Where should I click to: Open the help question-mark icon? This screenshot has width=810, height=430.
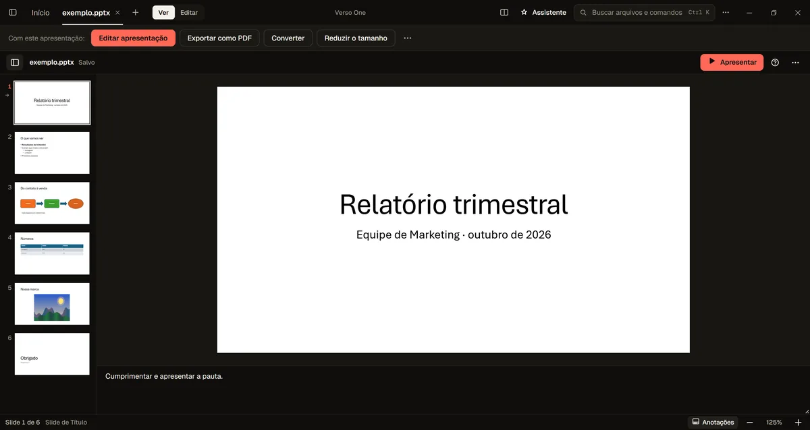pyautogui.click(x=775, y=62)
